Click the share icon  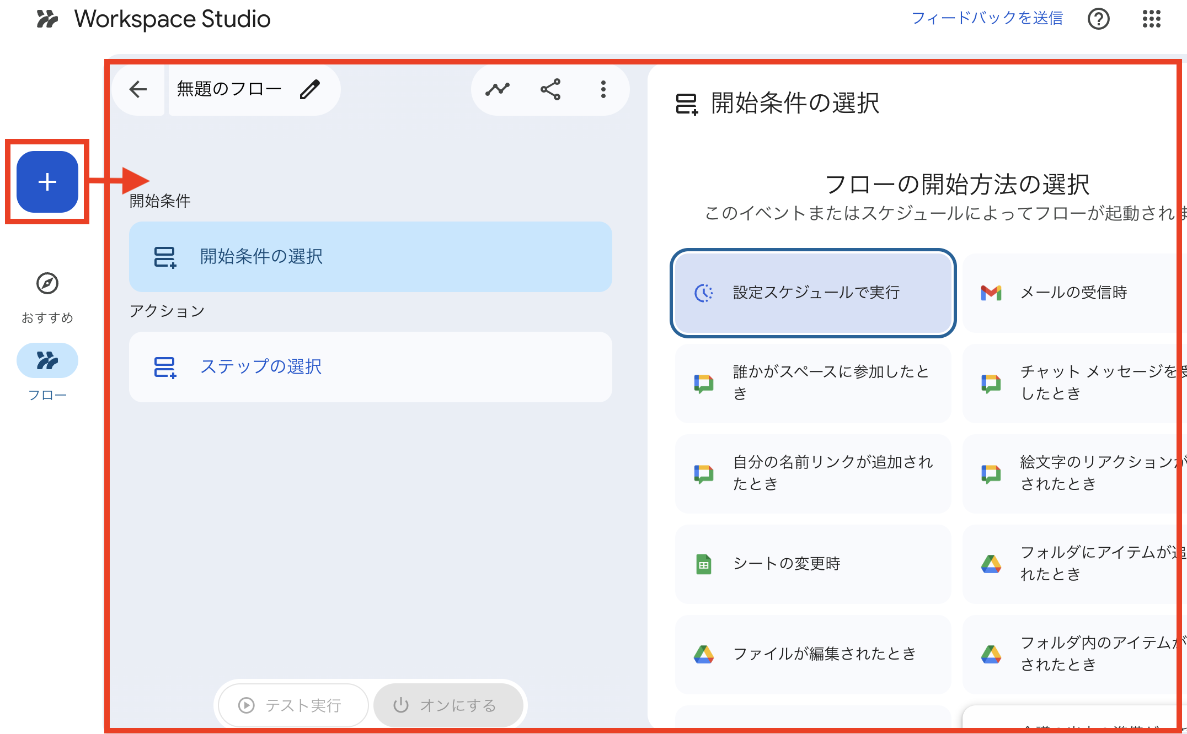550,89
